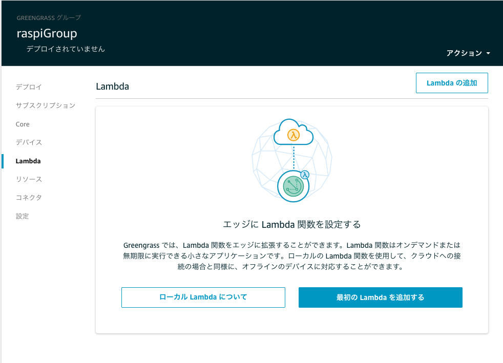The image size is (503, 363).
Task: Open ローカル Lambda について info button
Action: coord(203,297)
